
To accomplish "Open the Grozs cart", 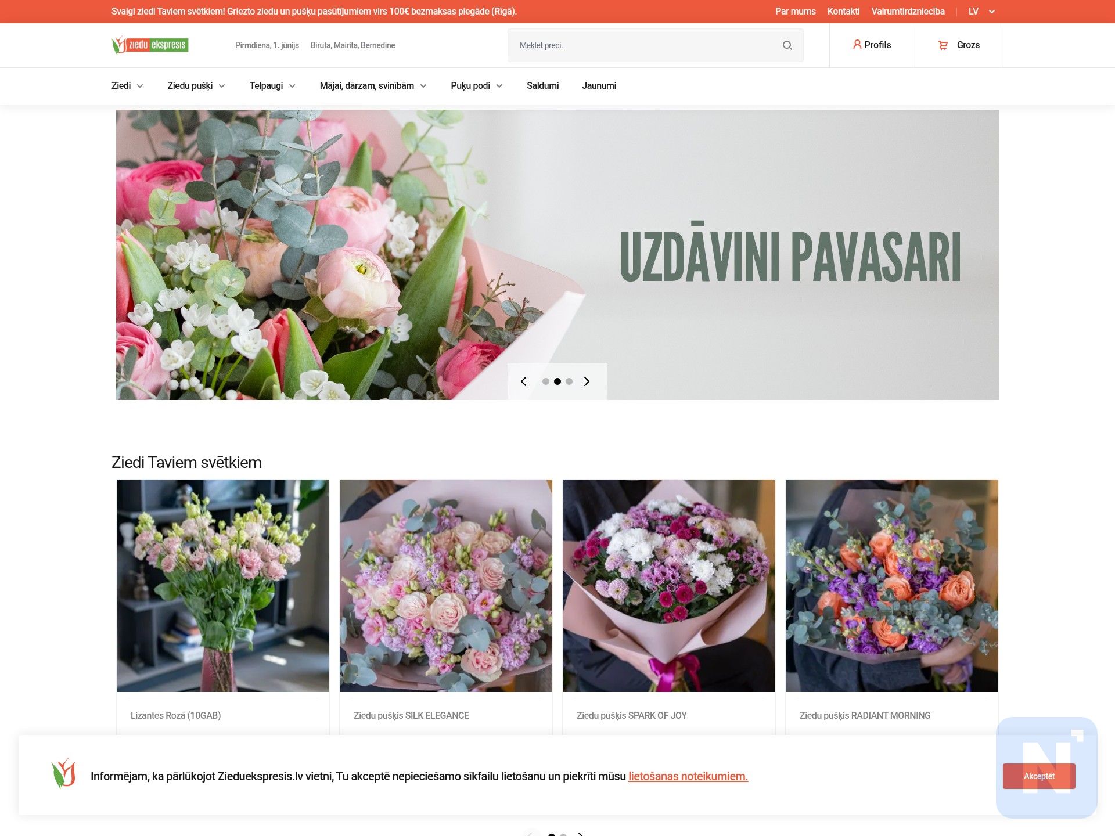I will pos(959,45).
